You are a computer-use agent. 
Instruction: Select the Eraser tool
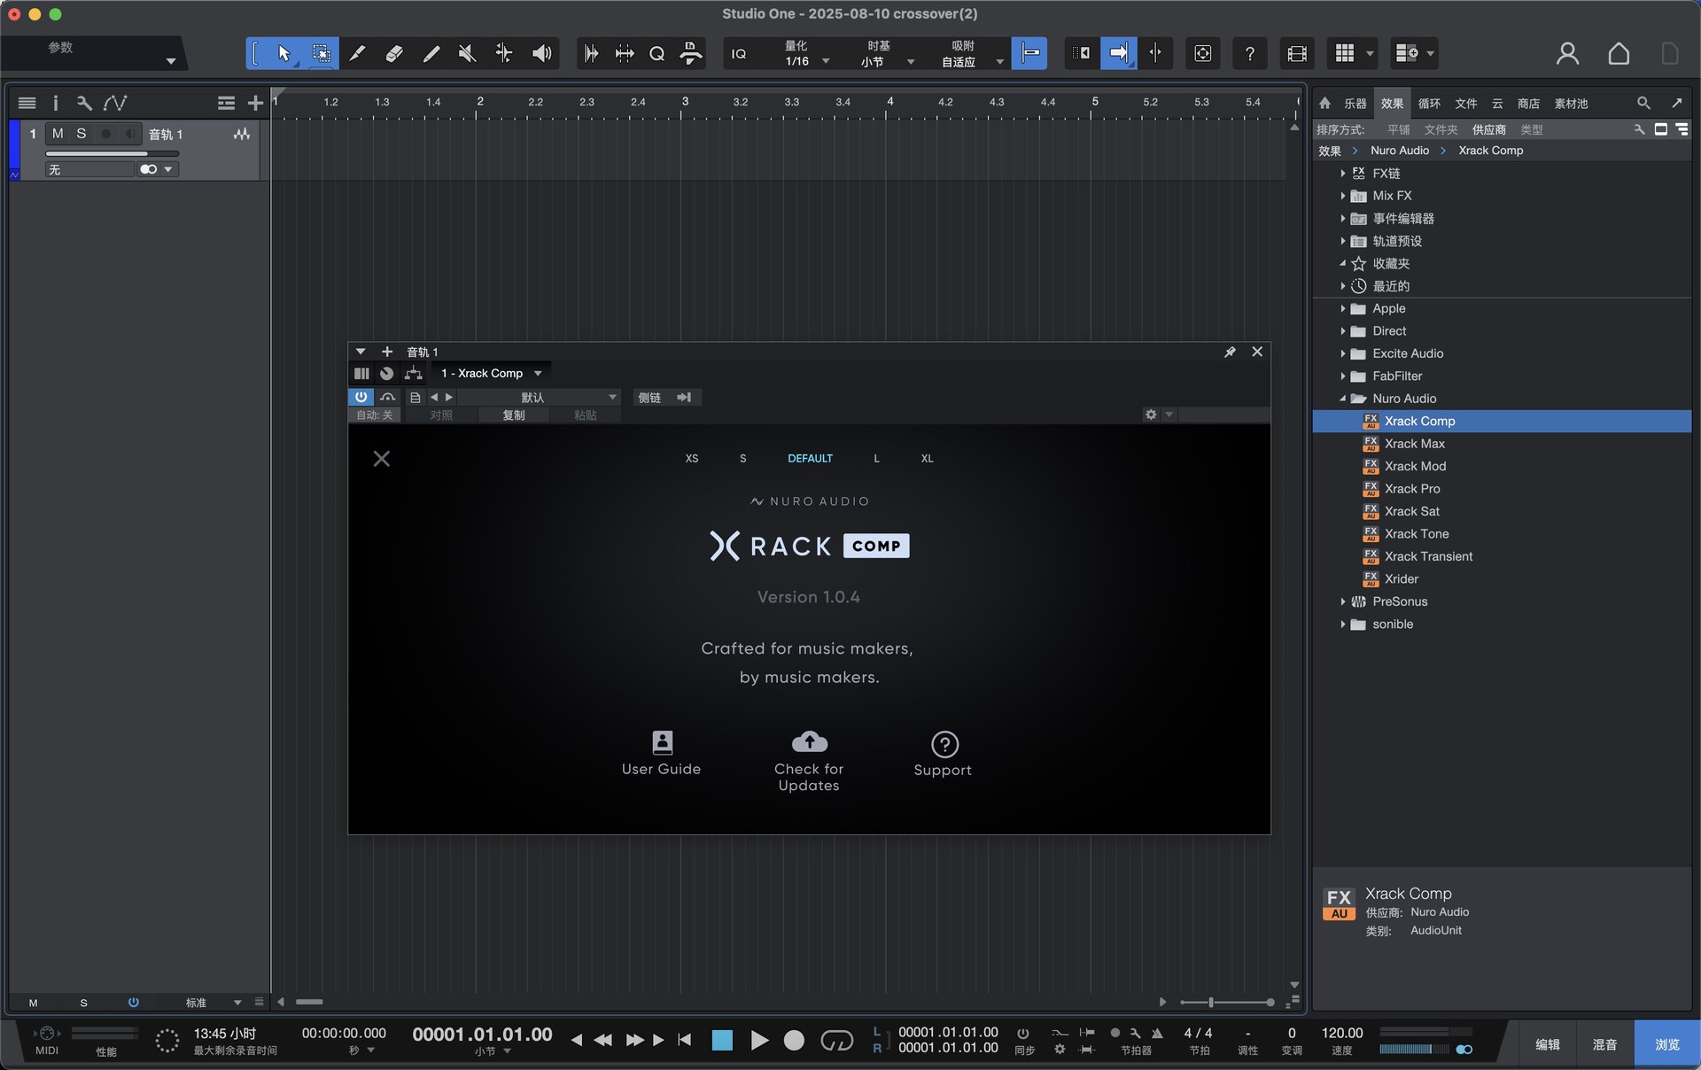(x=394, y=53)
